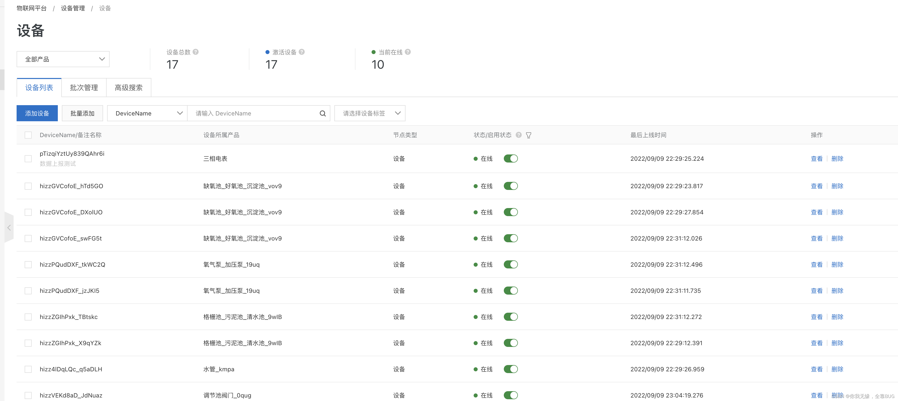Select checkbox for hizzGVCofoE_DXolUO row
Viewport: 898px width, 401px height.
28,212
